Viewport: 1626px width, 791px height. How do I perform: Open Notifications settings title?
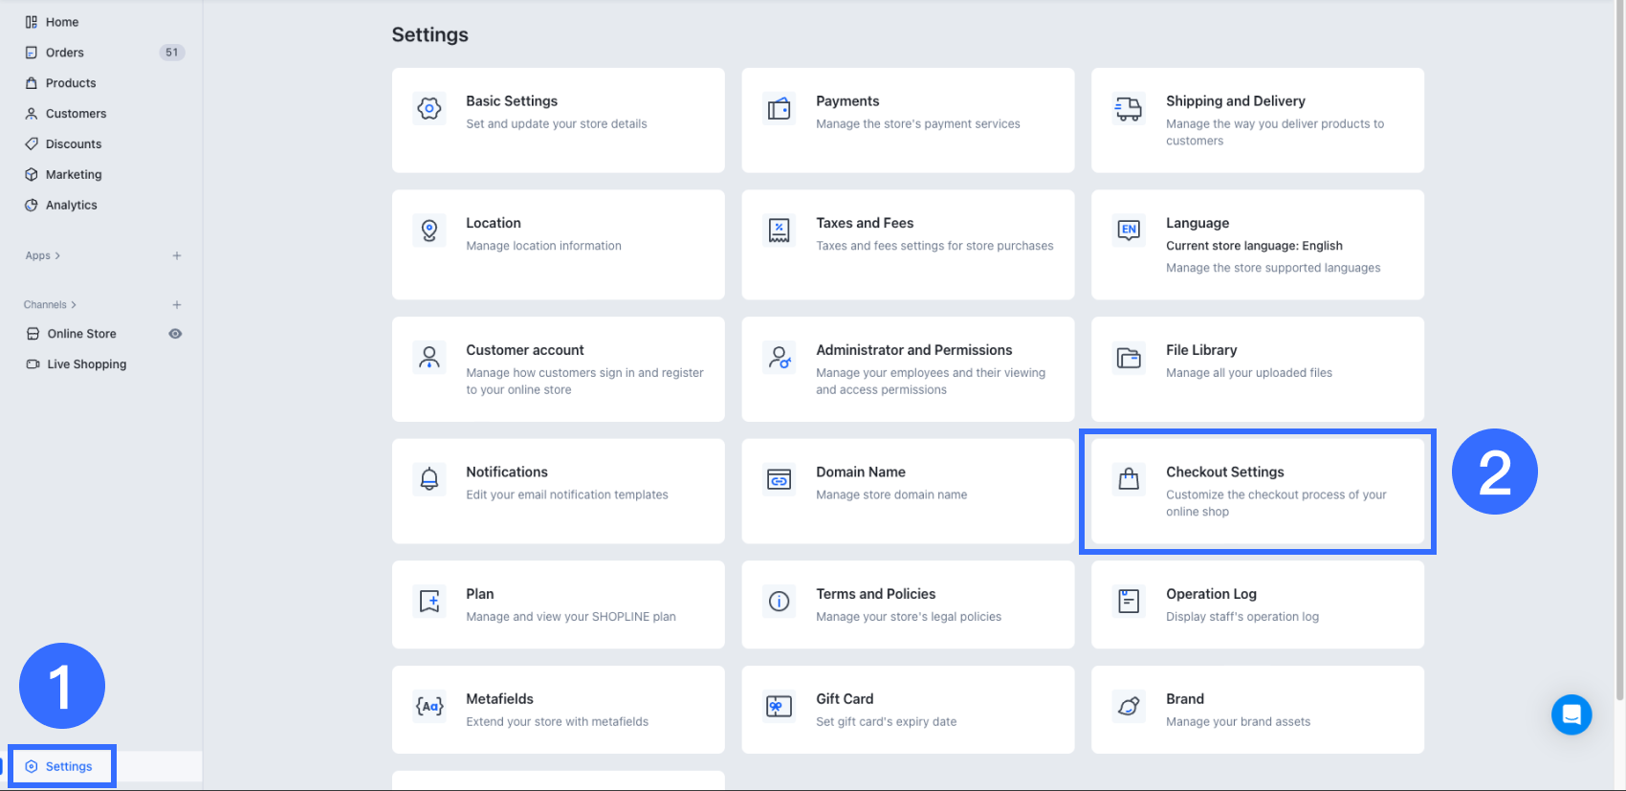pyautogui.click(x=507, y=472)
